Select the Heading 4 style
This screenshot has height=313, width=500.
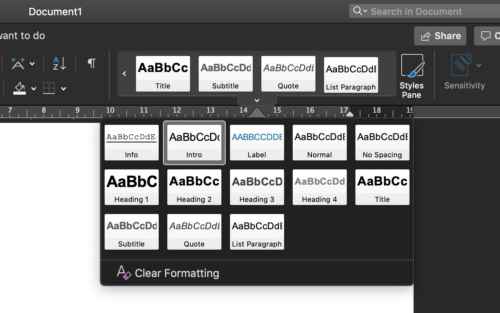coord(320,187)
